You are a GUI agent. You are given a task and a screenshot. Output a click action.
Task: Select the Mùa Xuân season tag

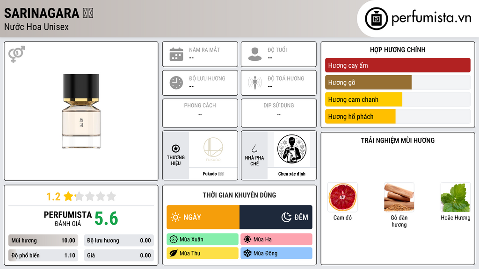pos(203,240)
